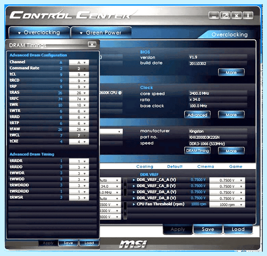The image size is (267, 256).
Task: Select the Default profile
Action: pos(175,166)
